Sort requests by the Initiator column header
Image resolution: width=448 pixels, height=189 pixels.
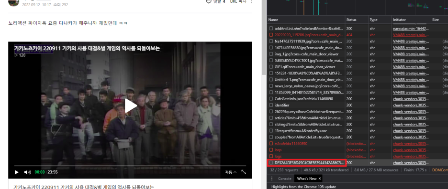click(411, 20)
